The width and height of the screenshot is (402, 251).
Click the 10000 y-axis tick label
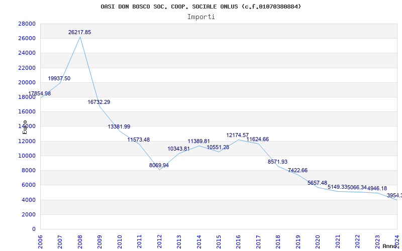27,156
